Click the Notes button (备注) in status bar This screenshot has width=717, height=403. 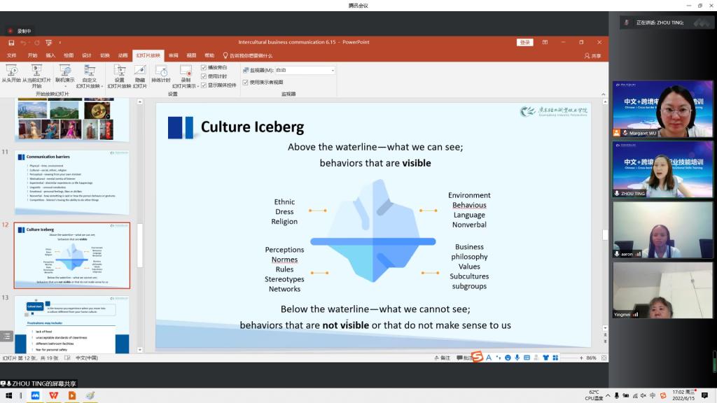click(442, 358)
